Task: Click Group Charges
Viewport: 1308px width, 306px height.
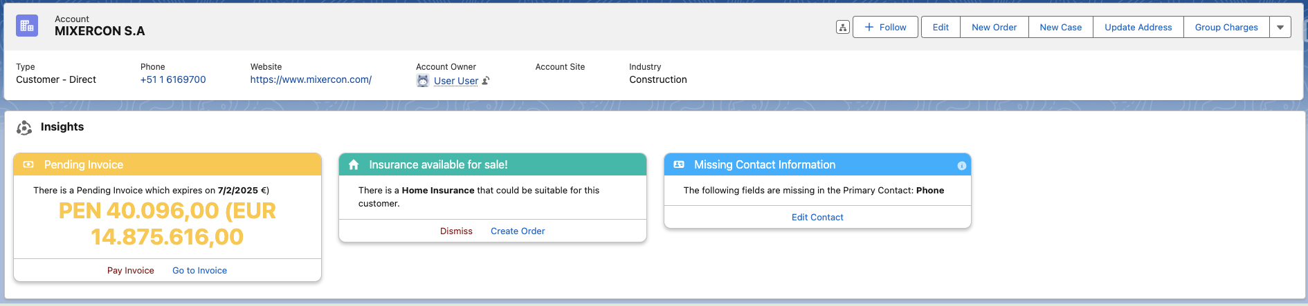Action: [x=1226, y=27]
